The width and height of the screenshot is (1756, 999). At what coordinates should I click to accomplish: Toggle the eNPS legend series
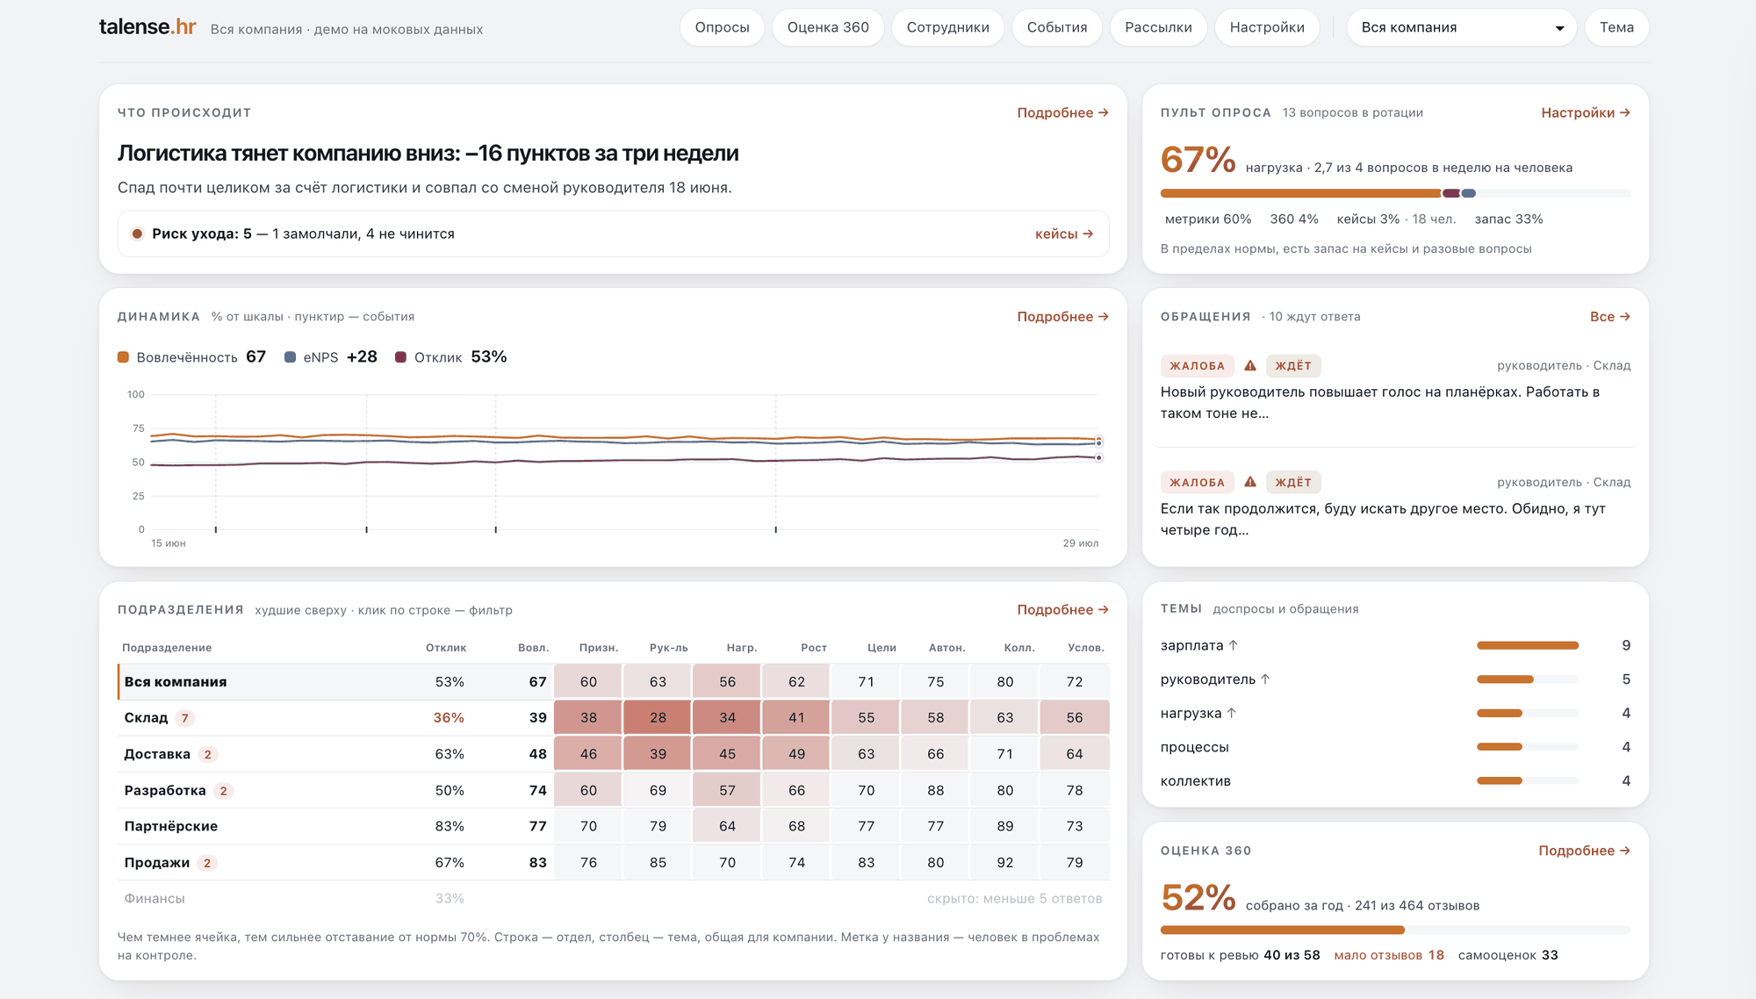pyautogui.click(x=331, y=357)
